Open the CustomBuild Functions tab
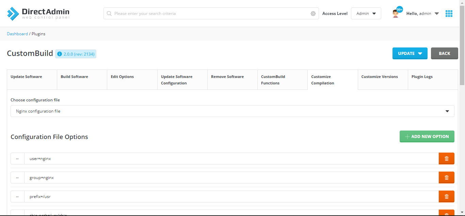Screen dimensions: 465x216 [283, 80]
